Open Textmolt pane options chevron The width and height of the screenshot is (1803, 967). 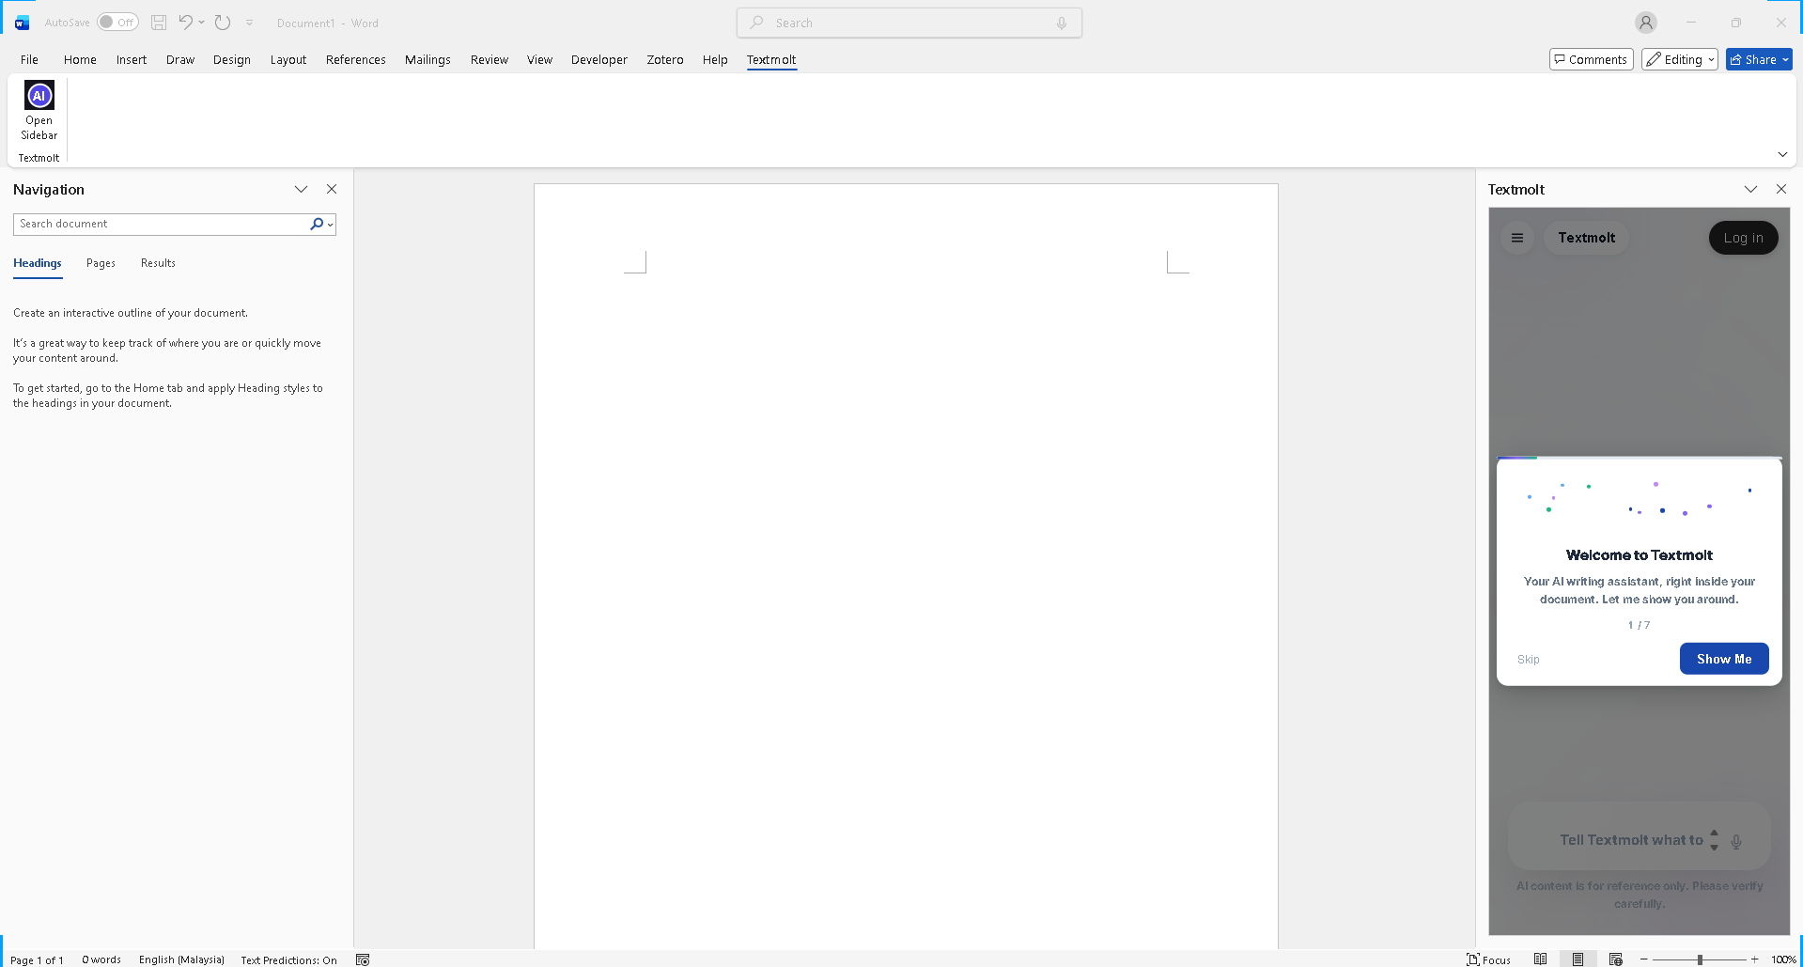point(1750,189)
